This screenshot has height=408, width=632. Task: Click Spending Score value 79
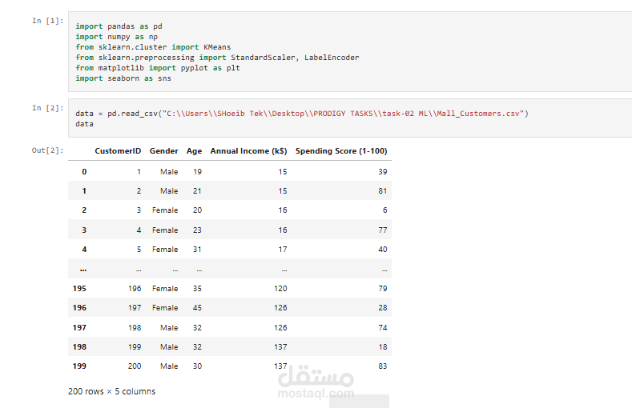pos(383,289)
